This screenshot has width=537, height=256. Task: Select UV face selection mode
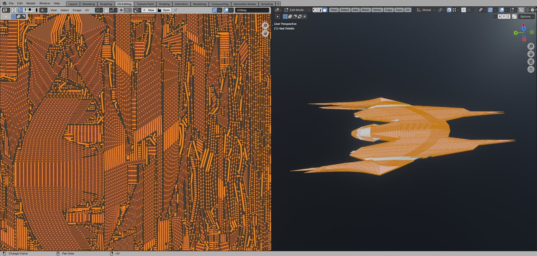pyautogui.click(x=30, y=10)
